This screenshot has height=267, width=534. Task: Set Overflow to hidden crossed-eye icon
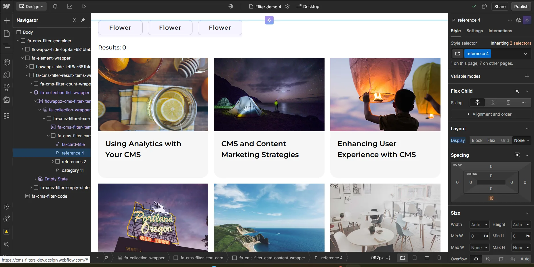(488, 259)
